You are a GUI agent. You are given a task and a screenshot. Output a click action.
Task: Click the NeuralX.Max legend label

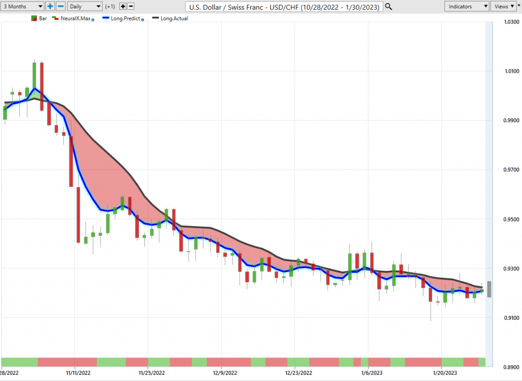pyautogui.click(x=75, y=18)
